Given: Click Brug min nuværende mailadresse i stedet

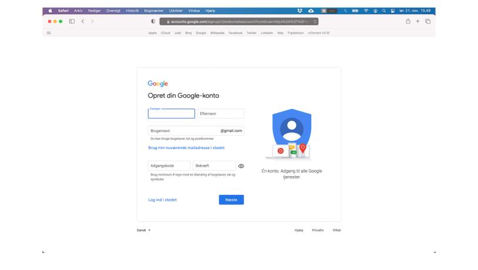Looking at the screenshot, I should 186,147.
